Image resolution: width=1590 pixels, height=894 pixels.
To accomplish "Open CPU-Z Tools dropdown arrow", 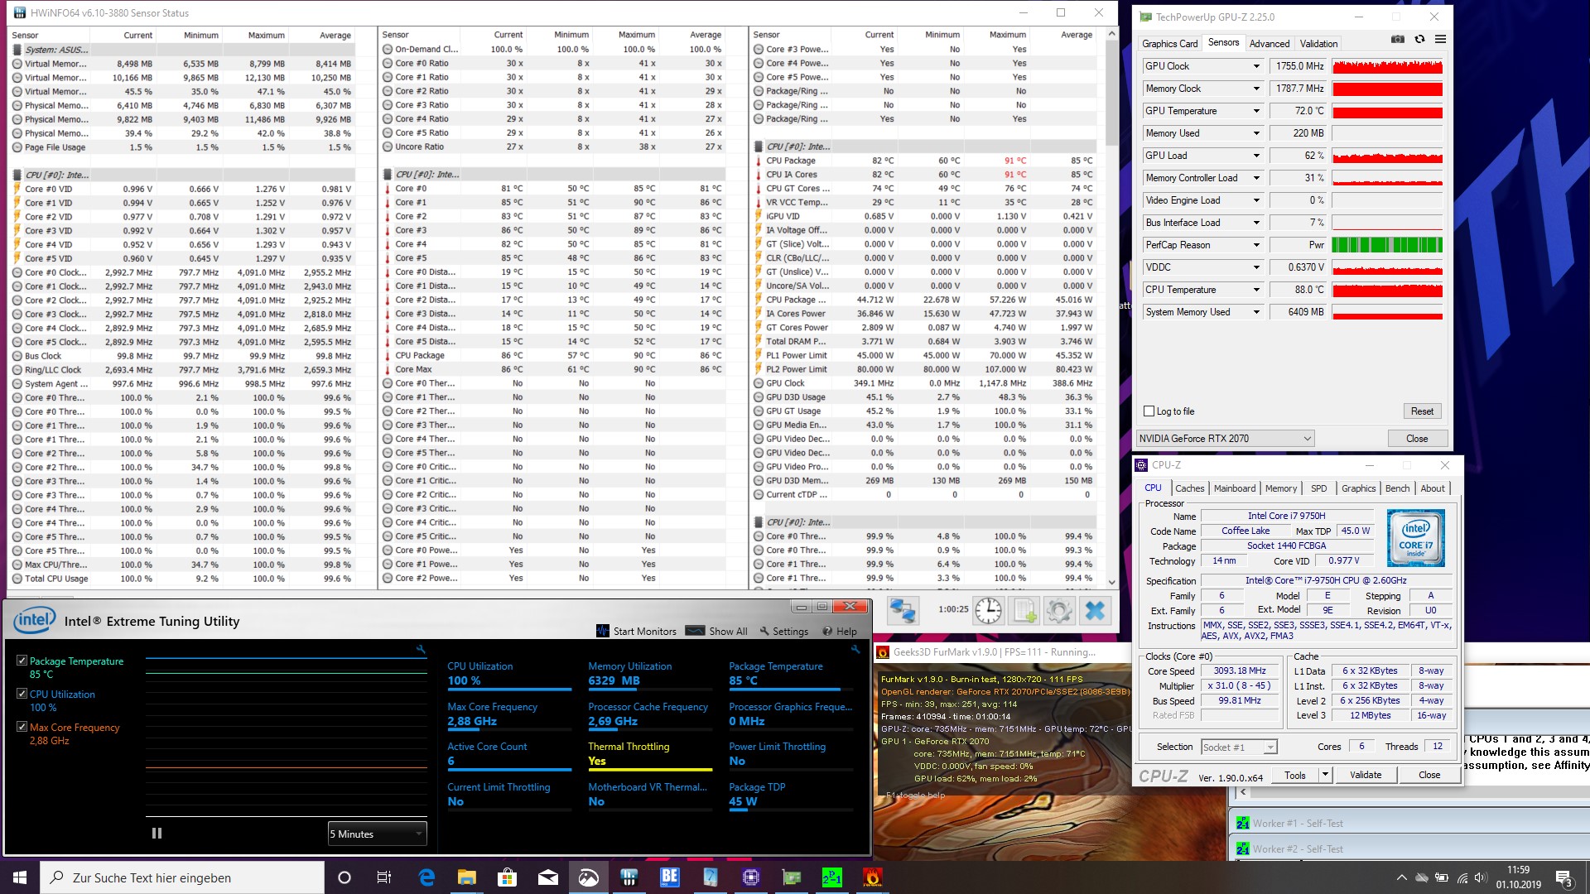I will point(1325,775).
